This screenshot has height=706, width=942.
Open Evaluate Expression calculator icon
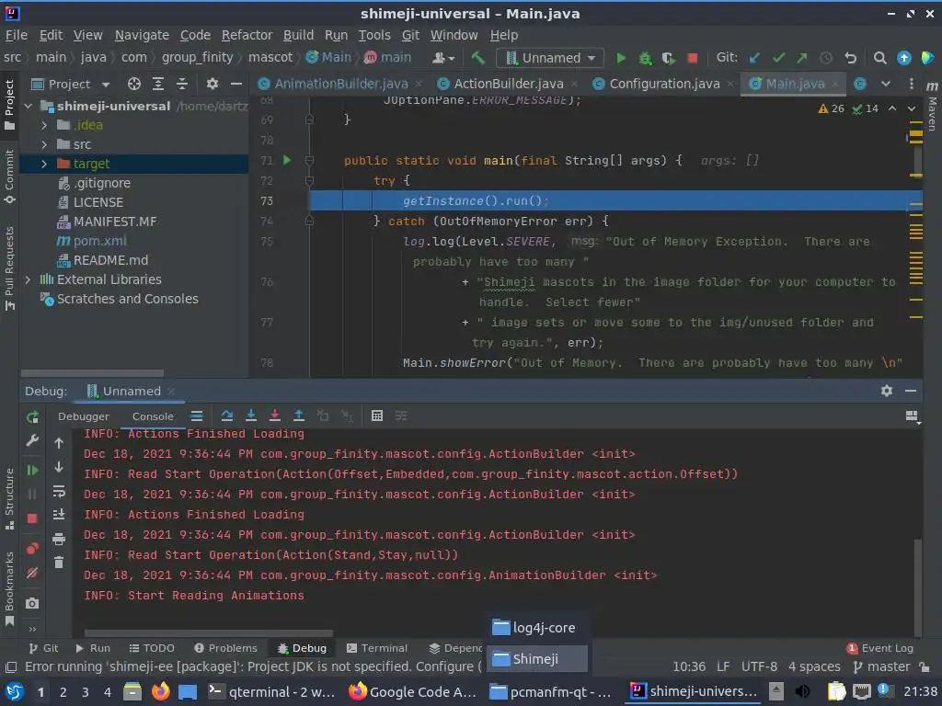(376, 416)
